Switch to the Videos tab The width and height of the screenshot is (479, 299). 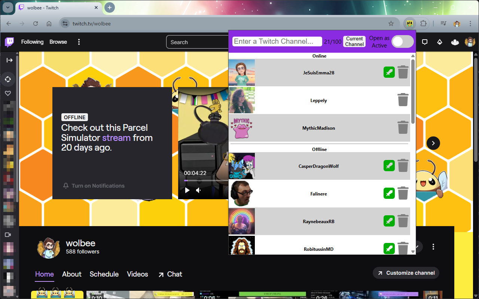click(138, 274)
